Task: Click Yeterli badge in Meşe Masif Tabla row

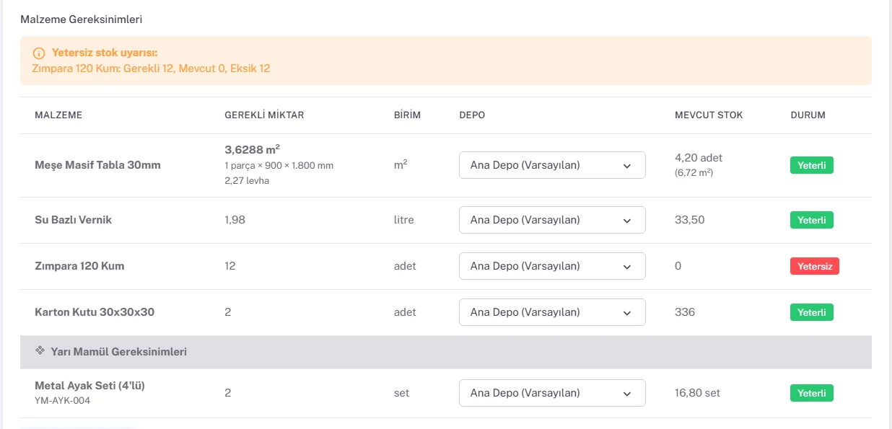Action: point(812,165)
